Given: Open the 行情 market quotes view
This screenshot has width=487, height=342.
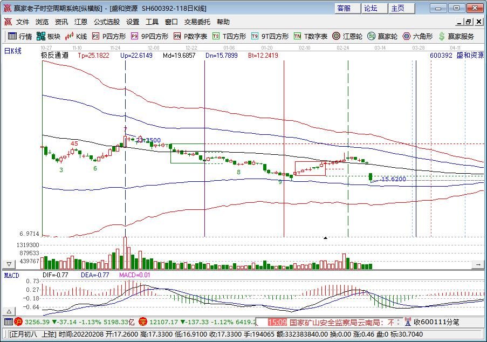Looking at the screenshot, I should pyautogui.click(x=20, y=36).
